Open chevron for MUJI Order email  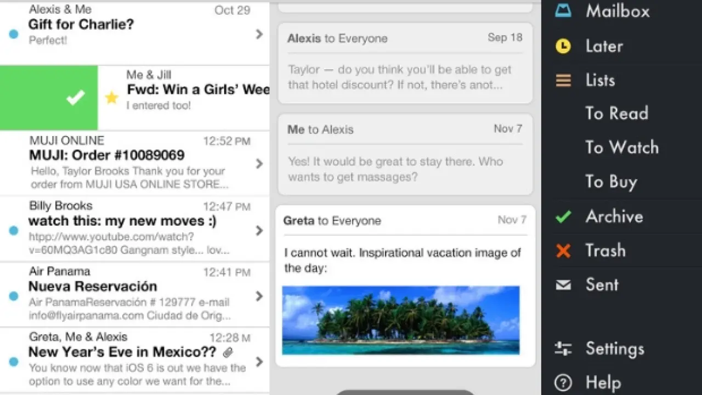click(x=259, y=163)
